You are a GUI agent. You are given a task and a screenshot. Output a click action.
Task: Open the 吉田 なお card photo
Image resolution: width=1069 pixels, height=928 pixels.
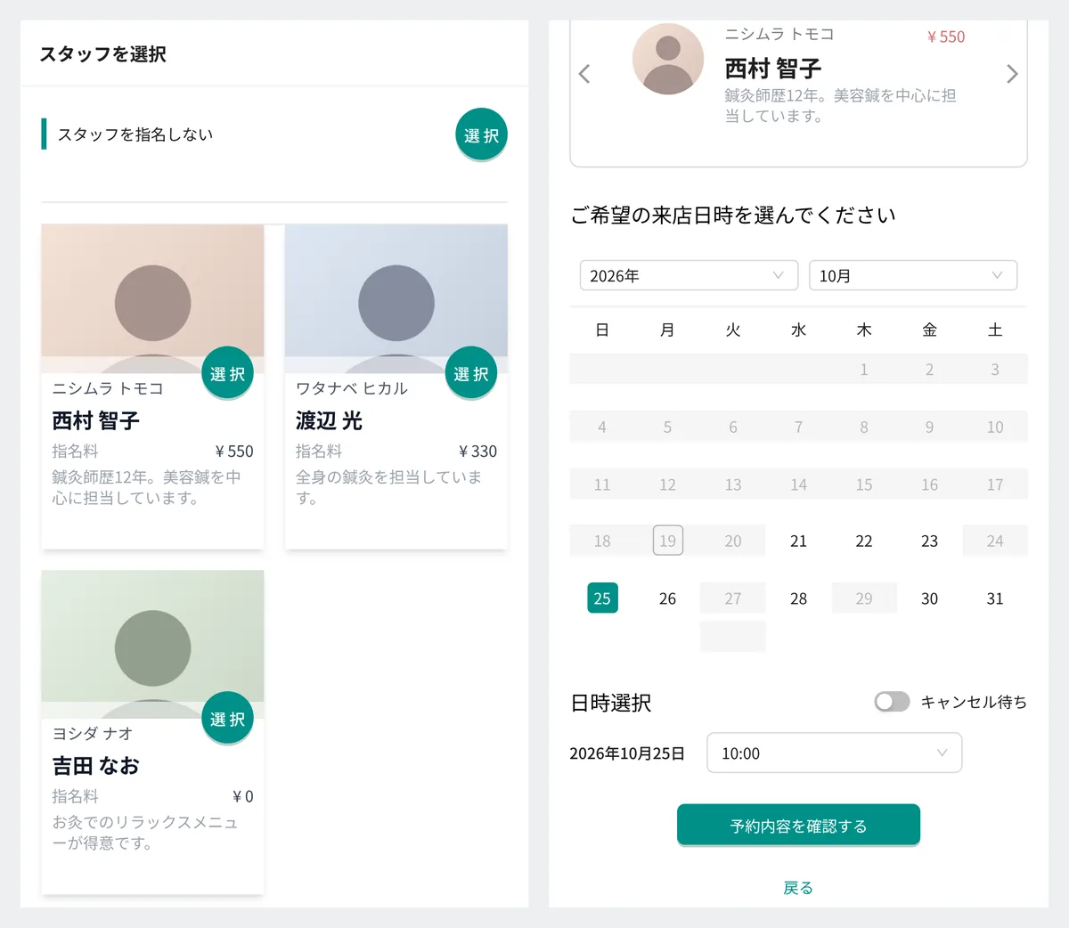(152, 644)
